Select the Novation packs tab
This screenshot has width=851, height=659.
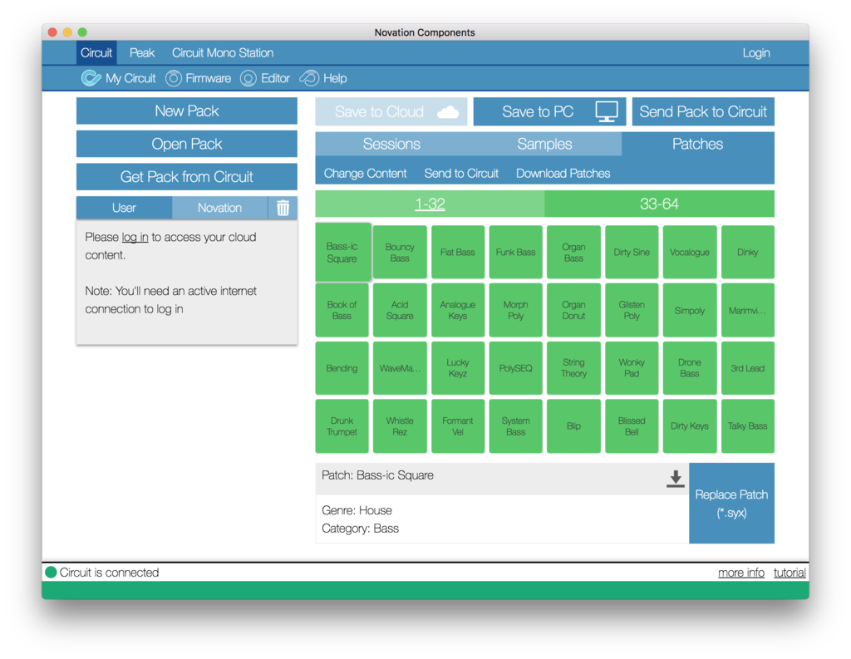[219, 208]
